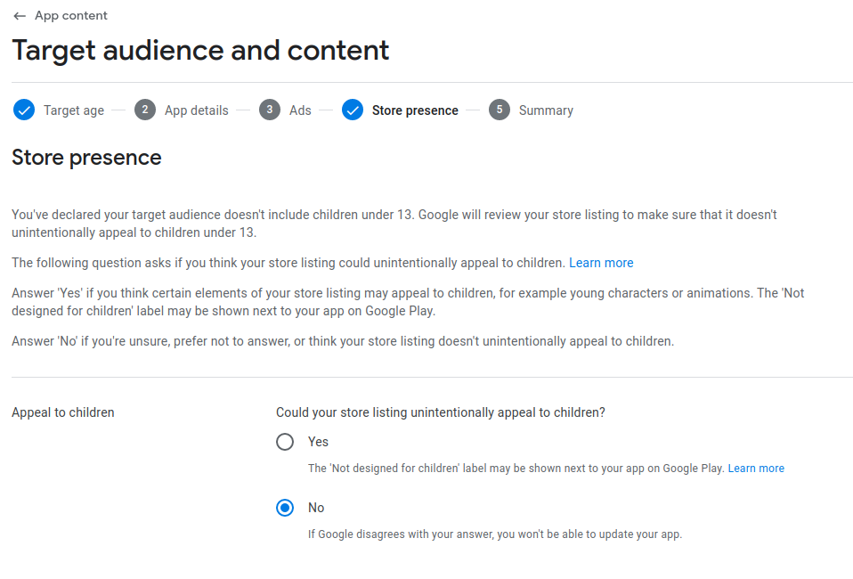Click the paragraph starting Answer 'Yes'

coord(408,302)
